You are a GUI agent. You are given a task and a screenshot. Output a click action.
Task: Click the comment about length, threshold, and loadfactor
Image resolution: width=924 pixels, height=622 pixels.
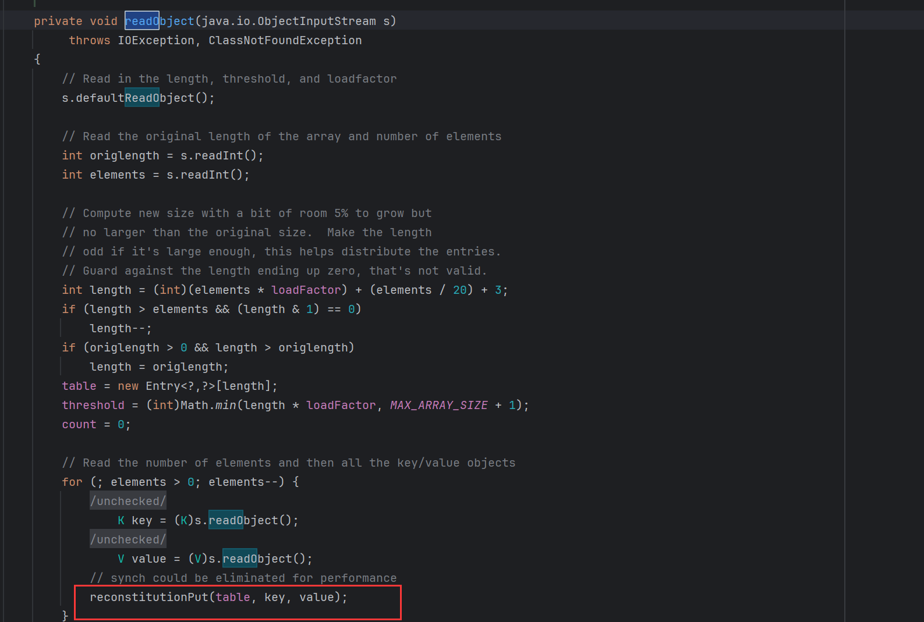(229, 79)
